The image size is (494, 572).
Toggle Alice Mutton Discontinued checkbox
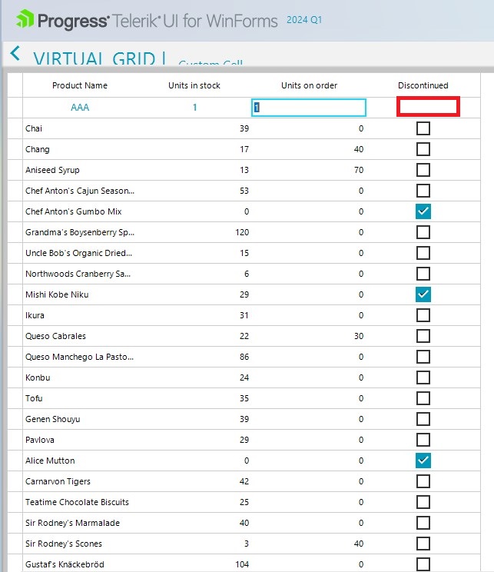coord(423,461)
